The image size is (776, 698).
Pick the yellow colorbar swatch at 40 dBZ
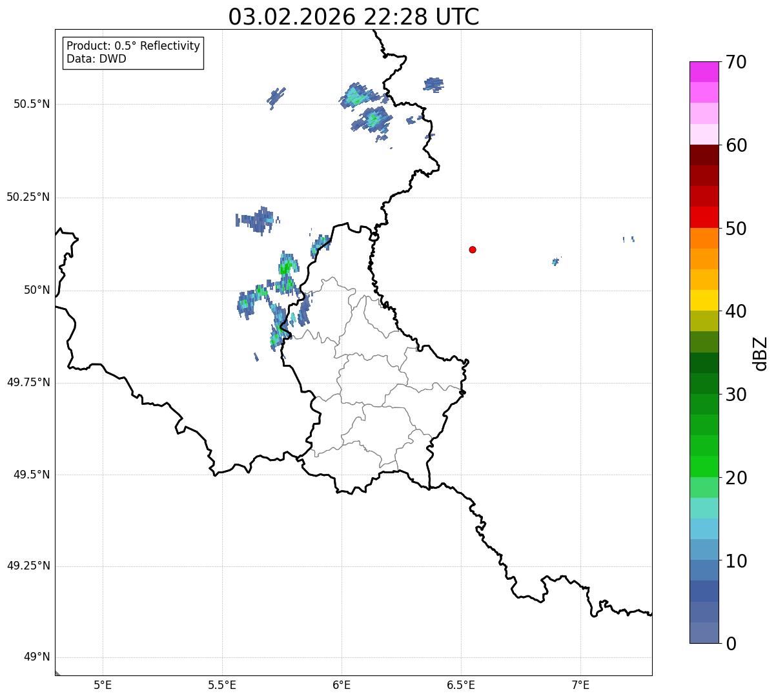(x=704, y=300)
